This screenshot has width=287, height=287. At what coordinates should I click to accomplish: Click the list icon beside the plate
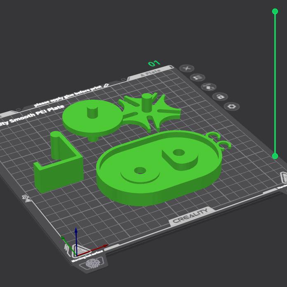pos(198,78)
